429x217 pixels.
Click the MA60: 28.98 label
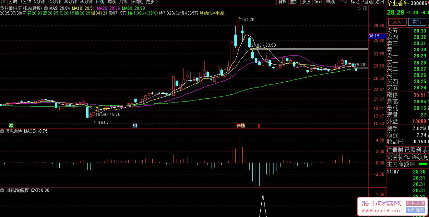pyautogui.click(x=133, y=8)
